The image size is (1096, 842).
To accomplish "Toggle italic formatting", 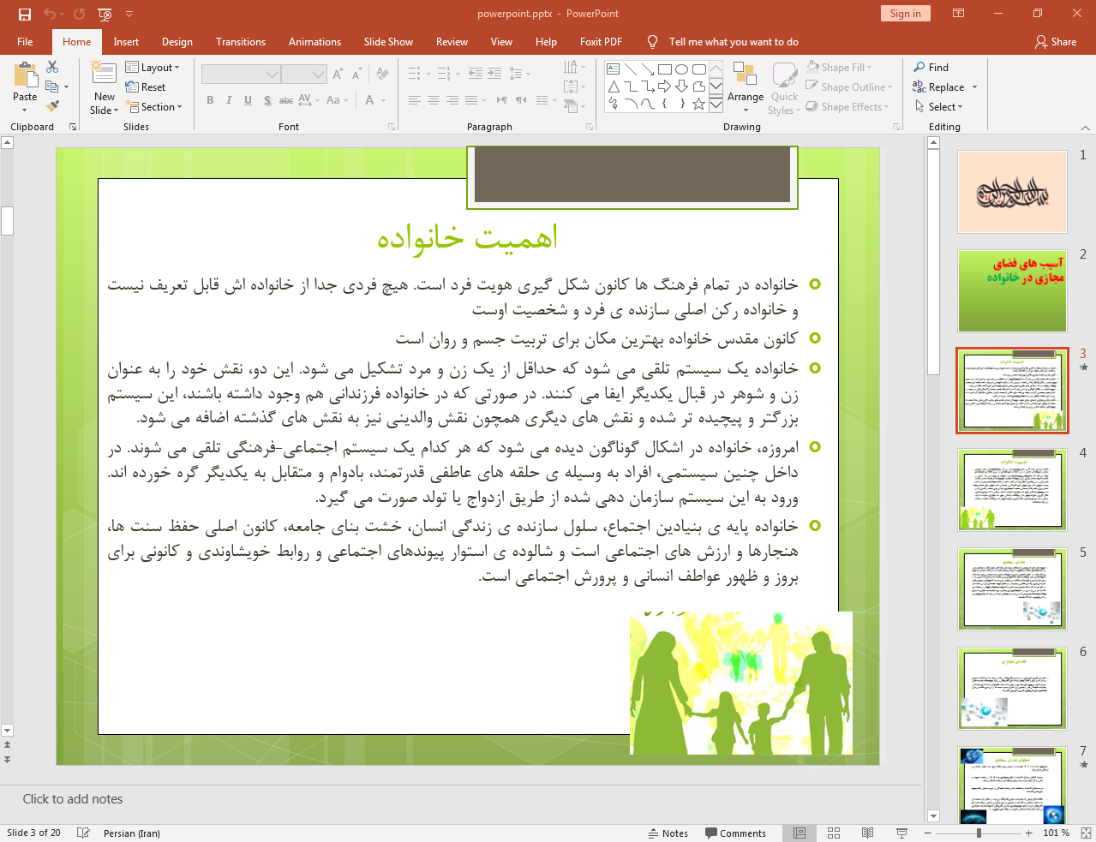I will (x=229, y=100).
